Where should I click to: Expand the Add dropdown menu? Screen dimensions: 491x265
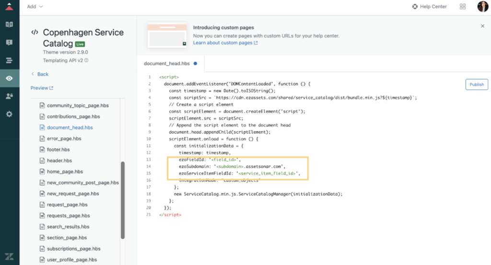[35, 7]
